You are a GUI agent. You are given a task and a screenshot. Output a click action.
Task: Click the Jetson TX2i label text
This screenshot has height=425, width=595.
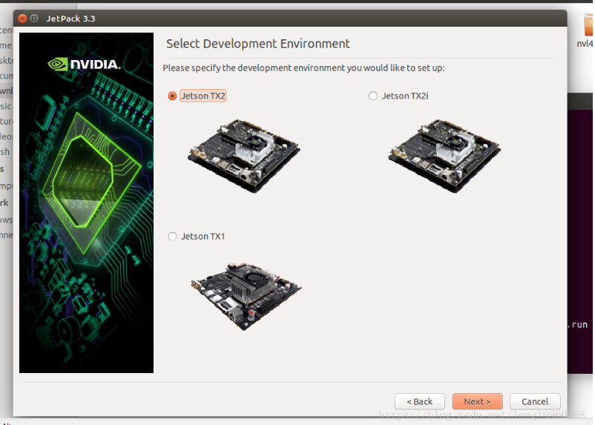[405, 96]
